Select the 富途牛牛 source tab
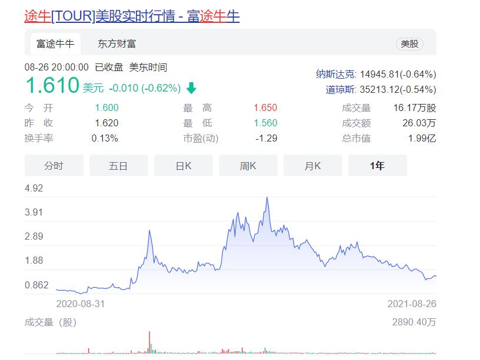This screenshot has width=480, height=360. pyautogui.click(x=55, y=44)
